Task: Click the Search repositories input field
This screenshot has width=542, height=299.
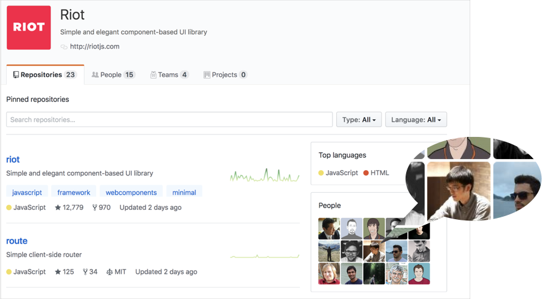Action: [x=170, y=120]
